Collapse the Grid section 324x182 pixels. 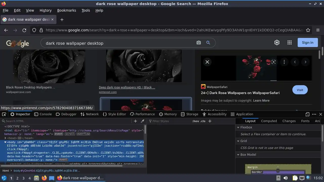pos(238,141)
